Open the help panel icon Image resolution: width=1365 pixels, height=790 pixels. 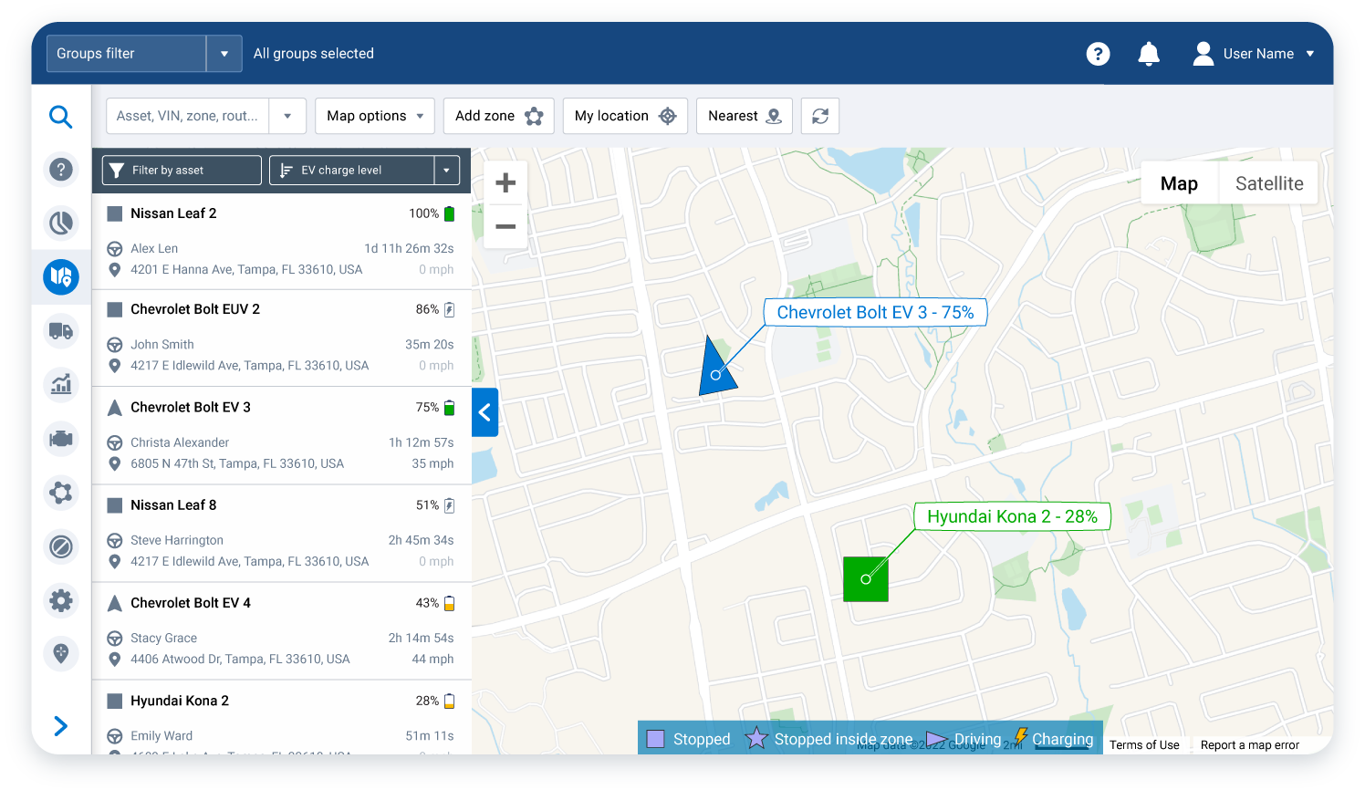[61, 170]
